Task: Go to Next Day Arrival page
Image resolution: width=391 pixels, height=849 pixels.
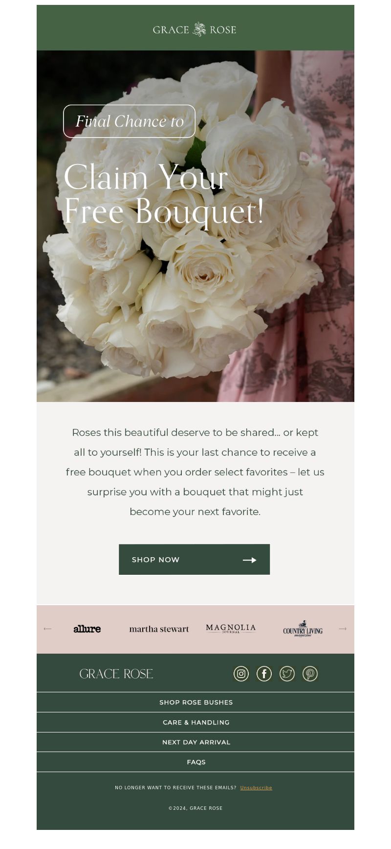Action: 195,742
